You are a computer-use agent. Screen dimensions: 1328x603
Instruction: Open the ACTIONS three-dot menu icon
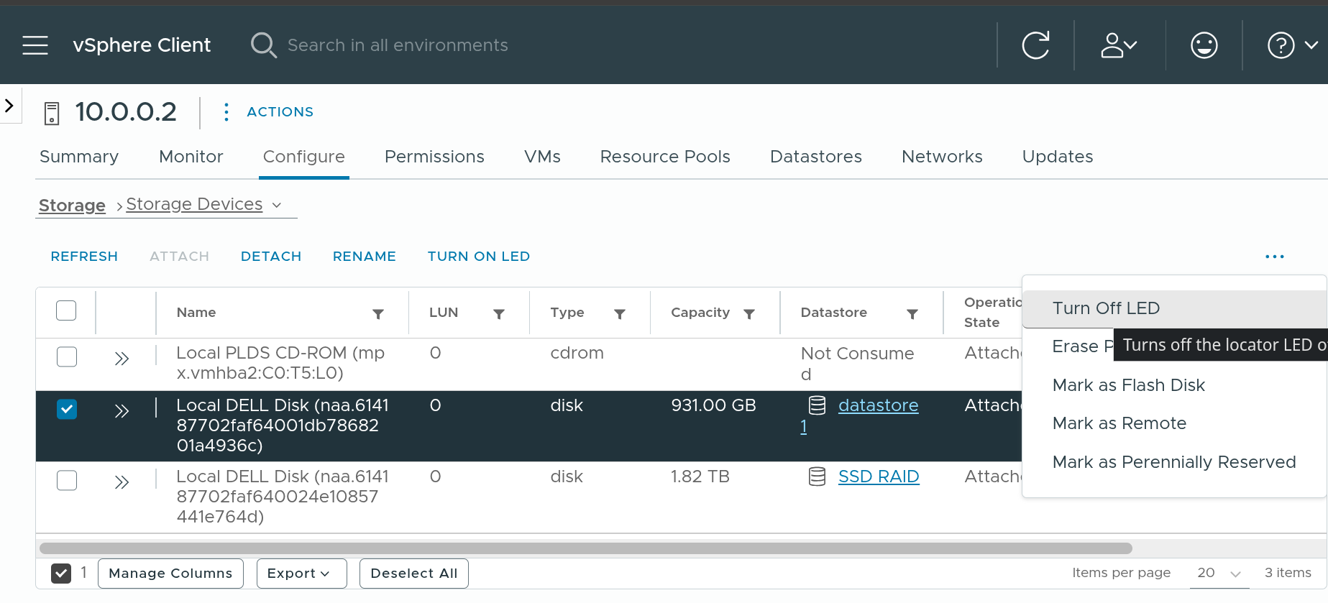coord(226,112)
